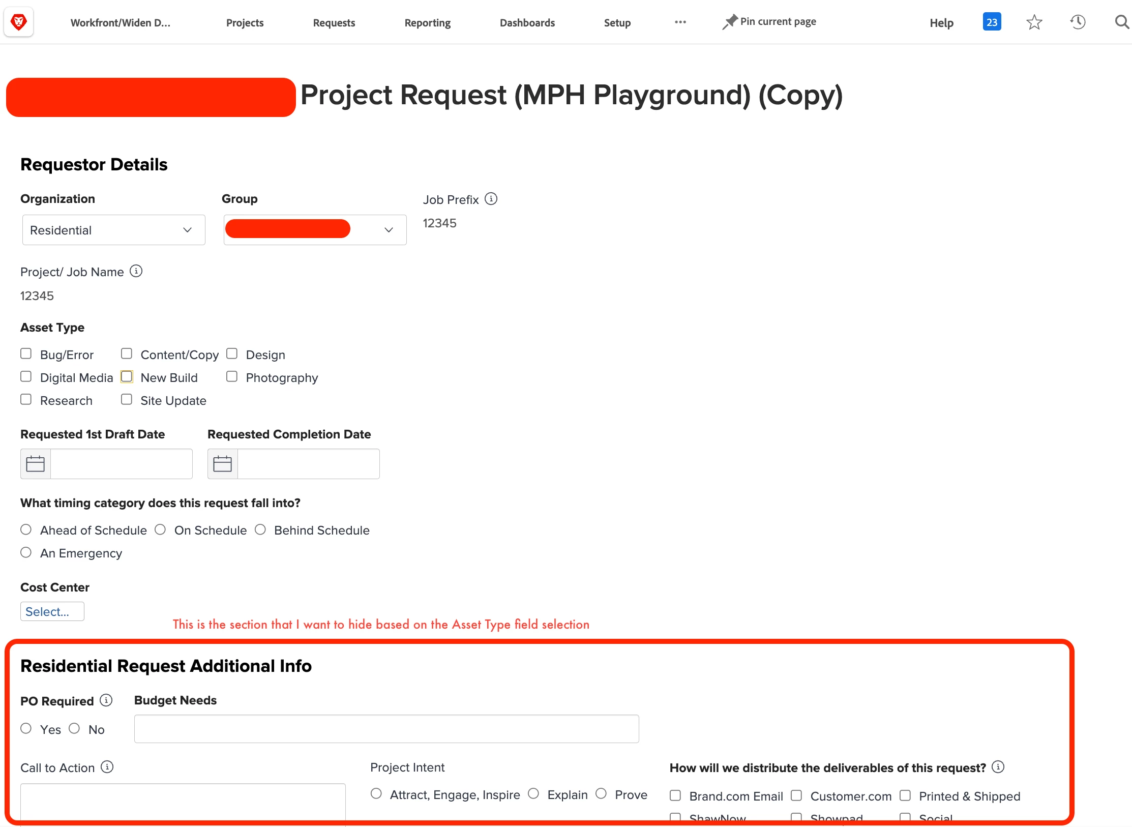
Task: Open the Group dropdown
Action: click(315, 230)
